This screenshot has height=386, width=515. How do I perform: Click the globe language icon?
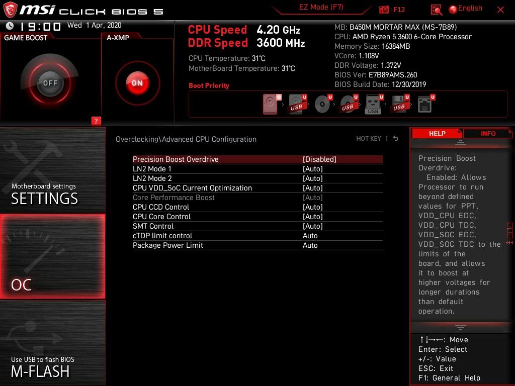(453, 9)
